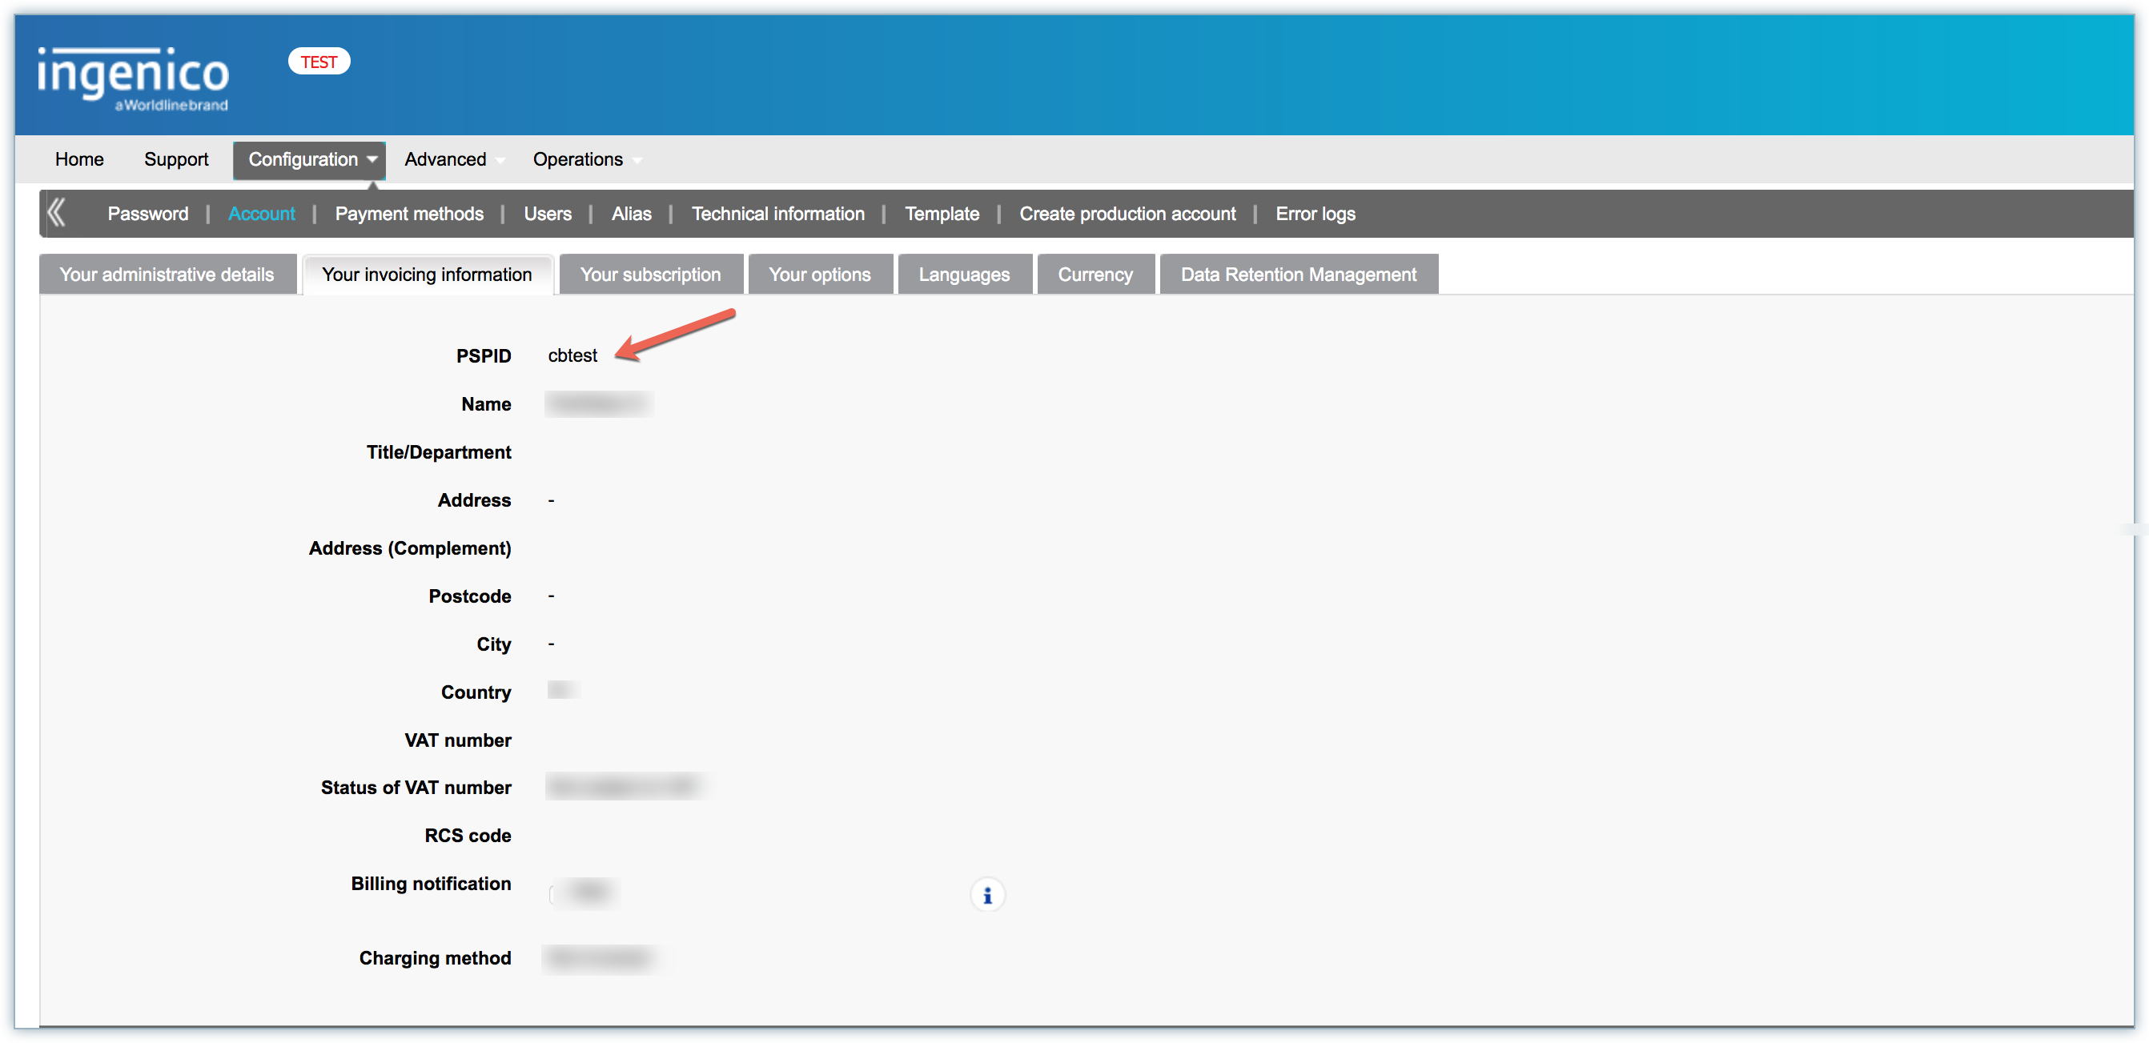
Task: Open the Support menu item
Action: (x=176, y=159)
